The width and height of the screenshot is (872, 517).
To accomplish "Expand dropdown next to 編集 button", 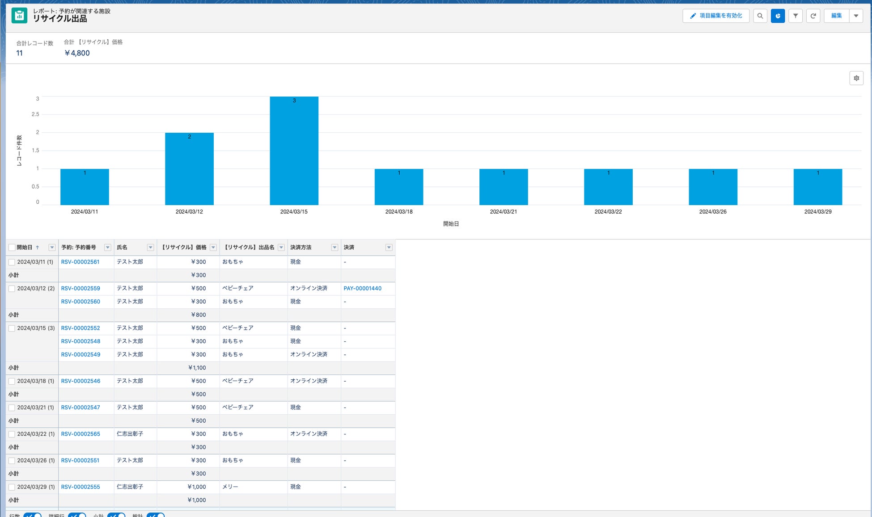I will click(x=856, y=16).
